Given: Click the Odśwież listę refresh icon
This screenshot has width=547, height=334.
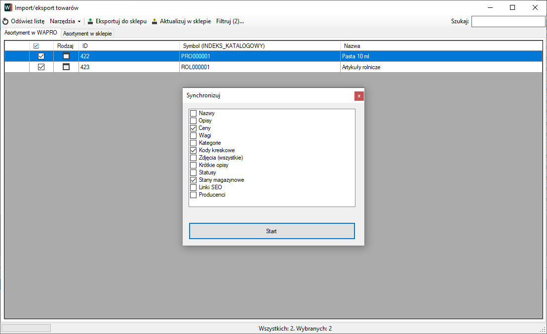Looking at the screenshot, I should click(x=5, y=21).
